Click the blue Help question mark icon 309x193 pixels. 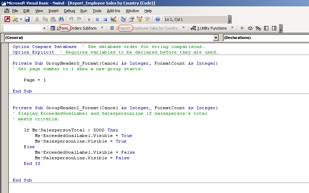pyautogui.click(x=157, y=19)
